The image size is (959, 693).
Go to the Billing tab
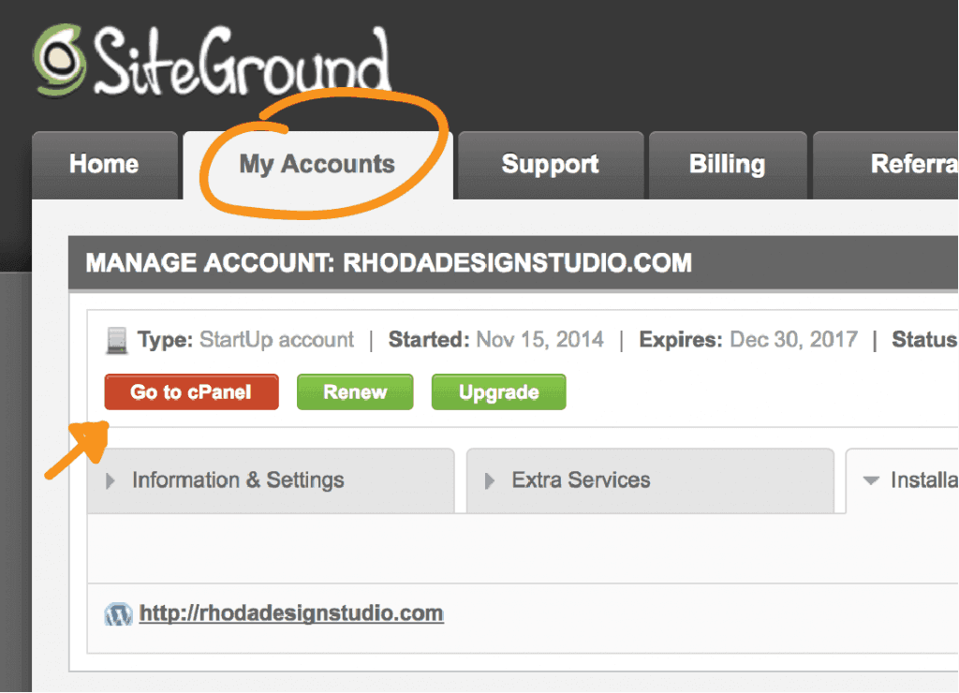(x=727, y=165)
